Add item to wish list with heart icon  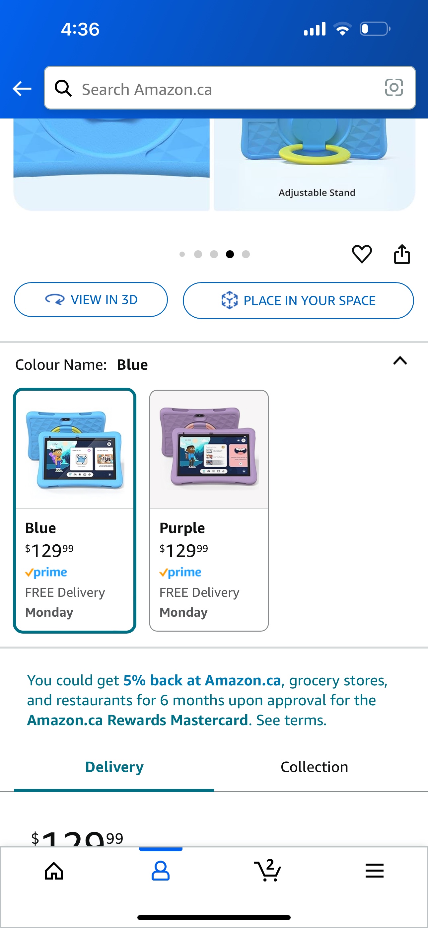(x=362, y=254)
